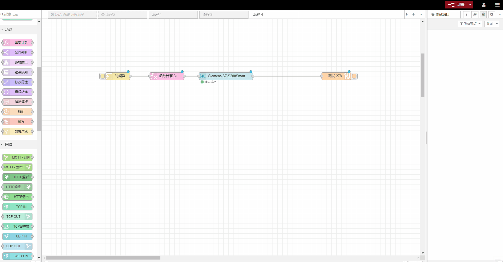Select the 修改属性 change node in palette

(x=17, y=82)
